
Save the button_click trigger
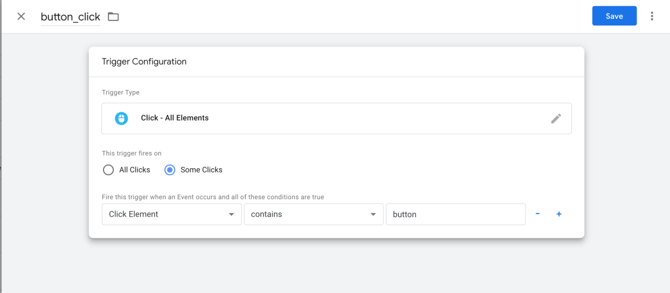click(614, 16)
